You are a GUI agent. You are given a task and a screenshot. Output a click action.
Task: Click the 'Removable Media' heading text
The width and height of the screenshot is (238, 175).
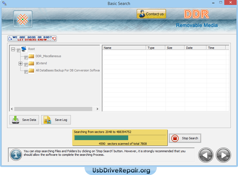pyautogui.click(x=197, y=25)
